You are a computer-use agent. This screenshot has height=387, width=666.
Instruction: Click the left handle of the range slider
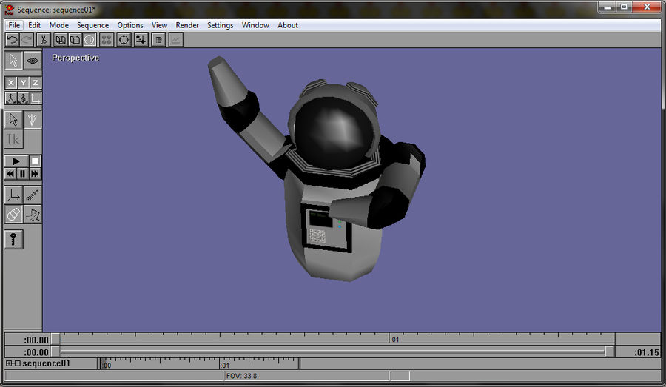pos(55,351)
